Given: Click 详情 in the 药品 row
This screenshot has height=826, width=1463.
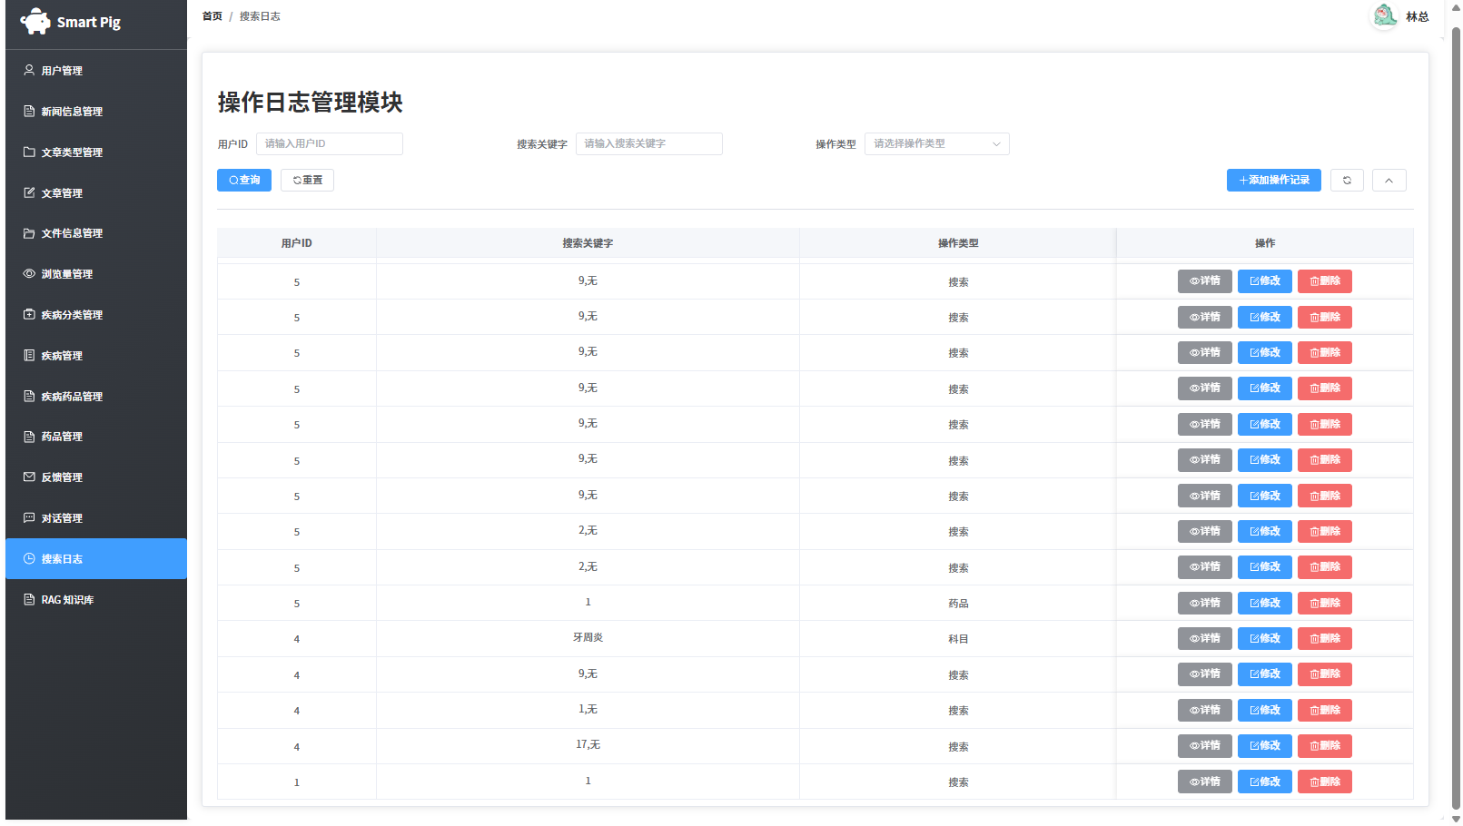Looking at the screenshot, I should pos(1204,604).
